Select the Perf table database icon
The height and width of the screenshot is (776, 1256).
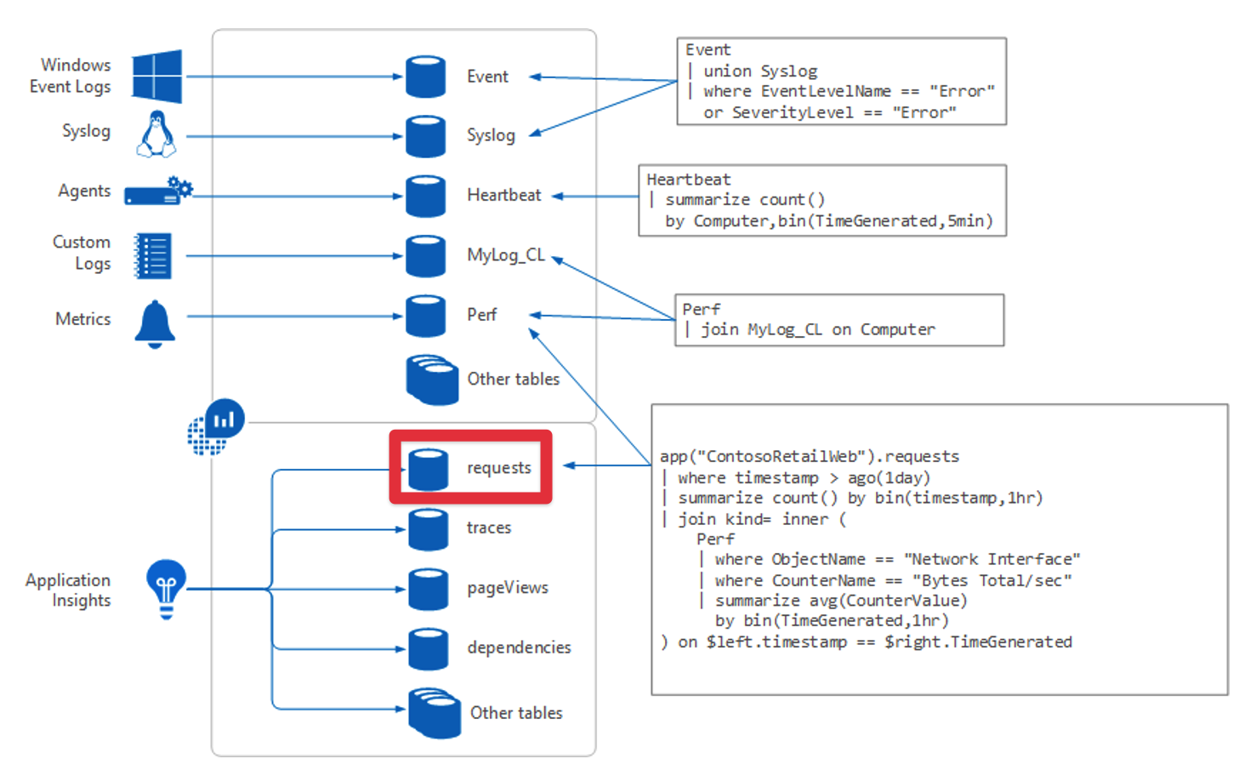coord(425,316)
